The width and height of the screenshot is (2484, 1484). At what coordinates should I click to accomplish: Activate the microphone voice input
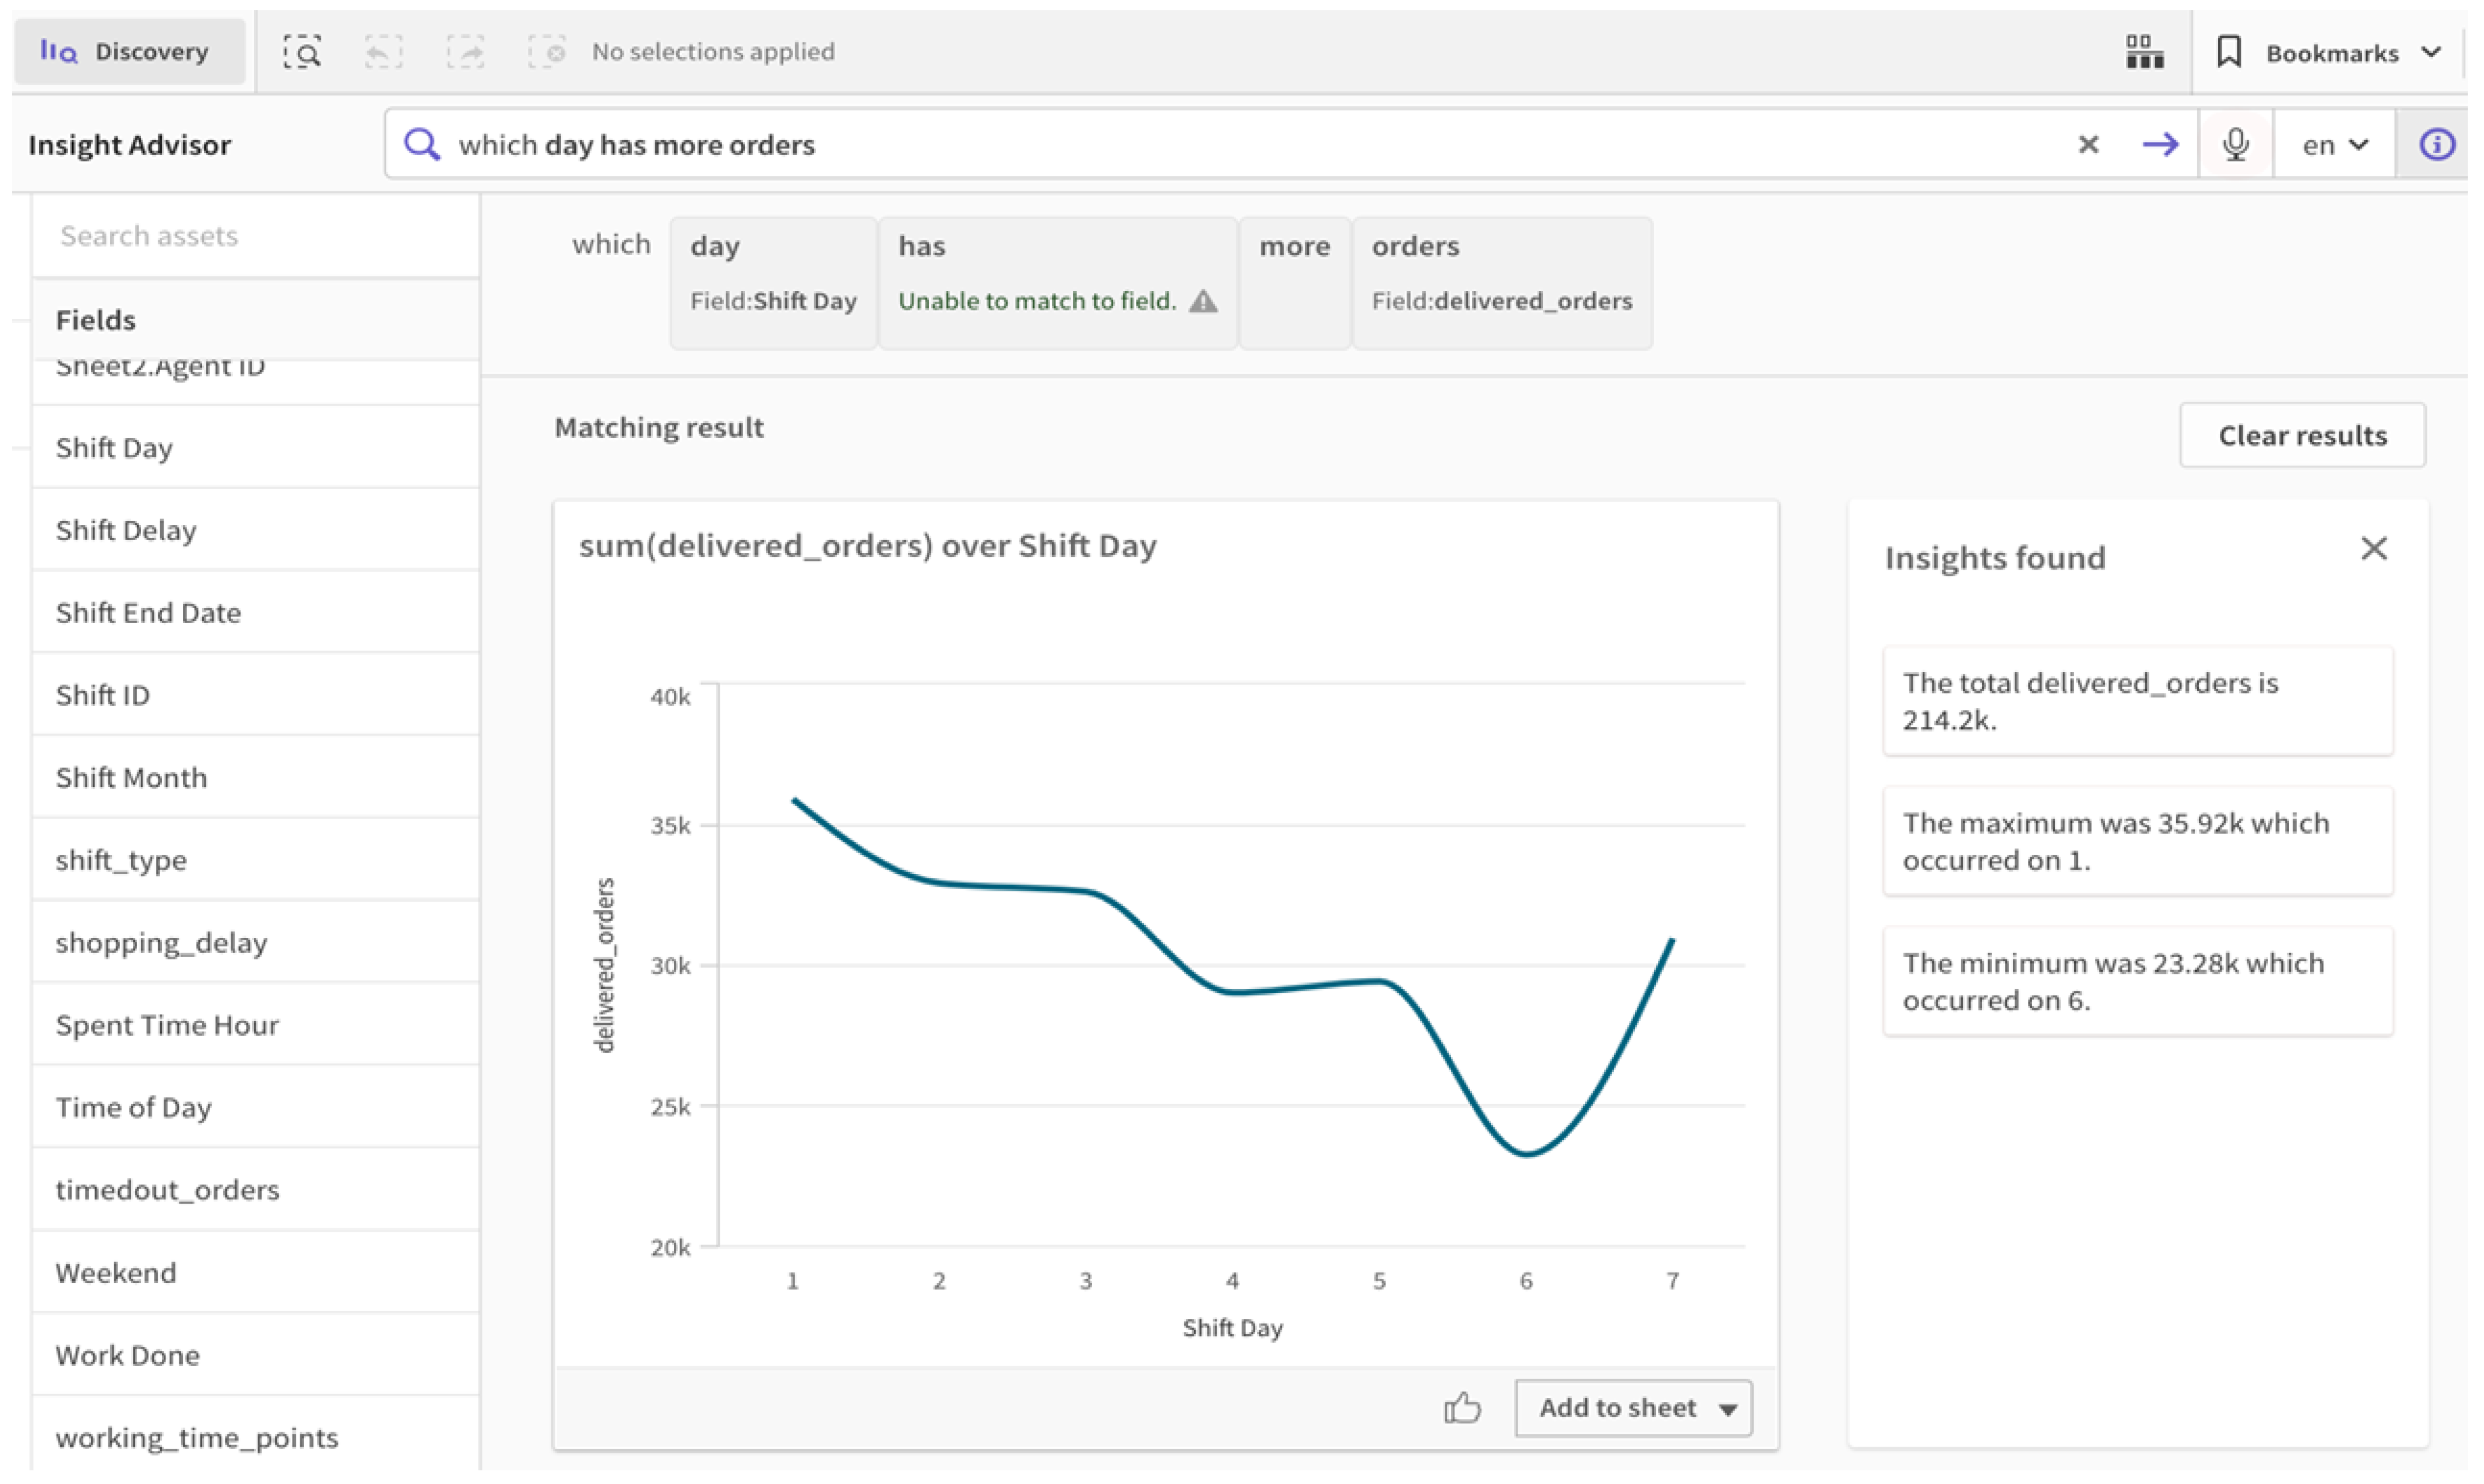click(2235, 145)
